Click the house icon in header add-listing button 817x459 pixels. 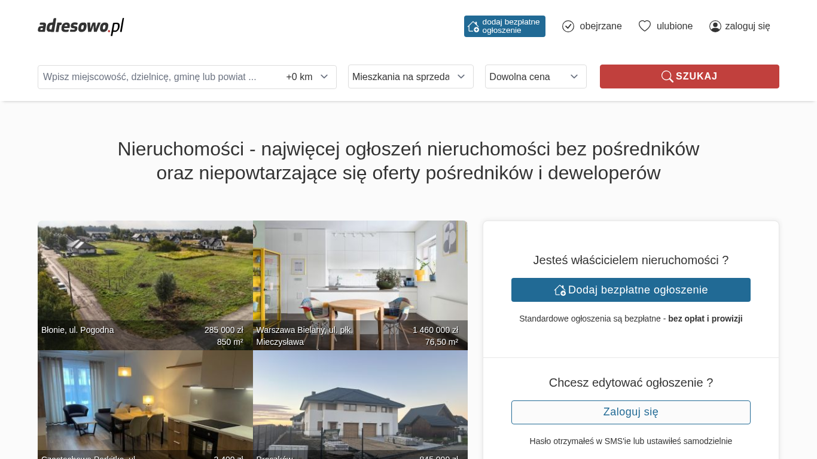(x=473, y=26)
